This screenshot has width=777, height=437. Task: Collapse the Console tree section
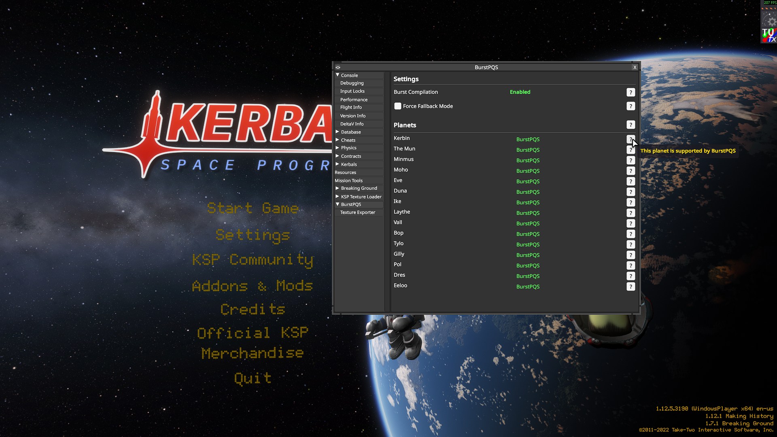(338, 75)
